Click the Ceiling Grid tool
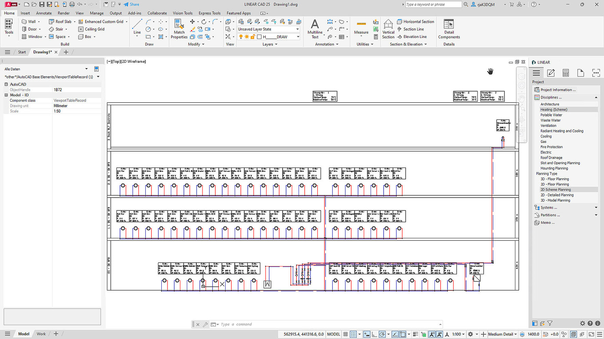The height and width of the screenshot is (339, 604). [91, 29]
